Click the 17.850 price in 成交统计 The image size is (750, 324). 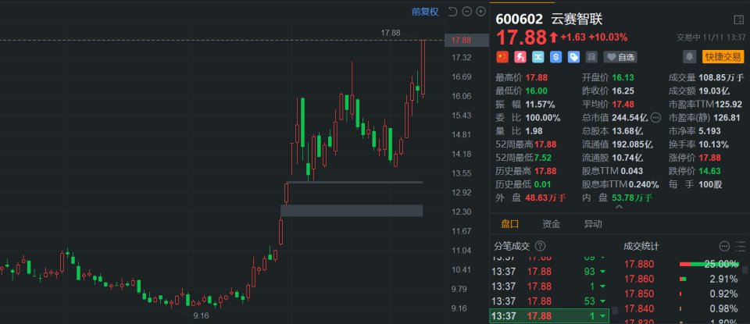(x=640, y=294)
